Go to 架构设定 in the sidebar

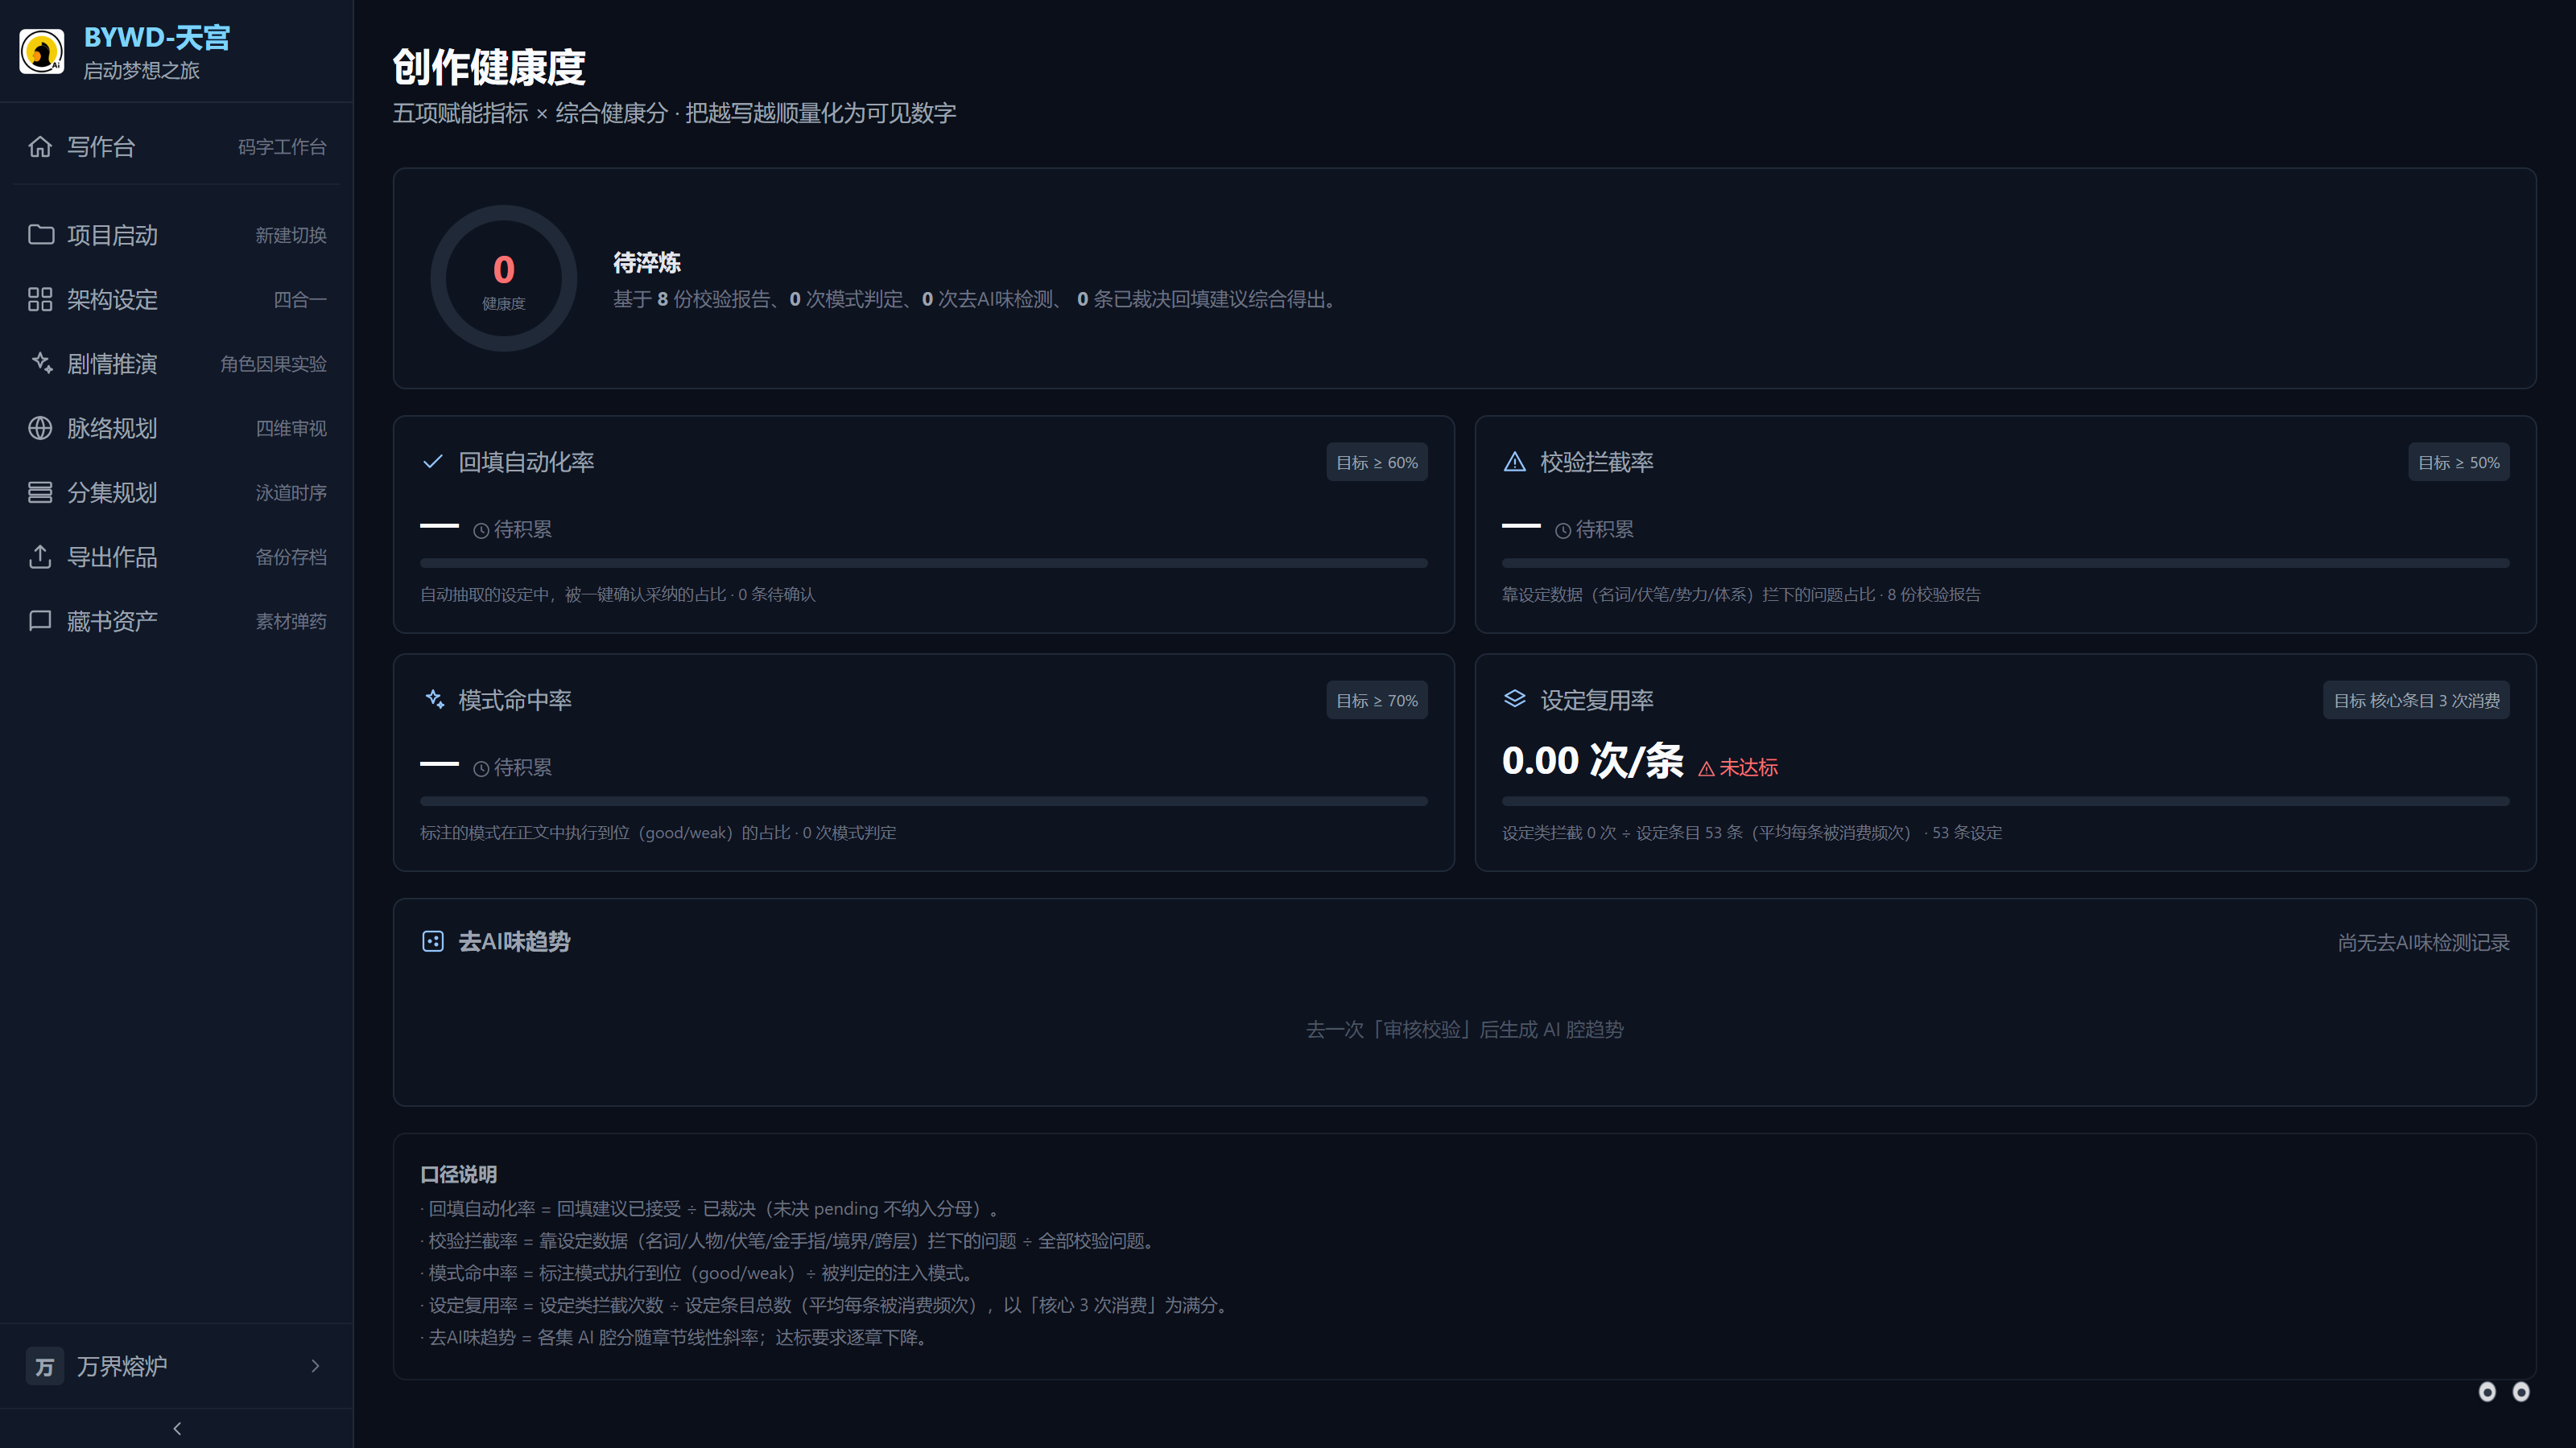click(177, 300)
